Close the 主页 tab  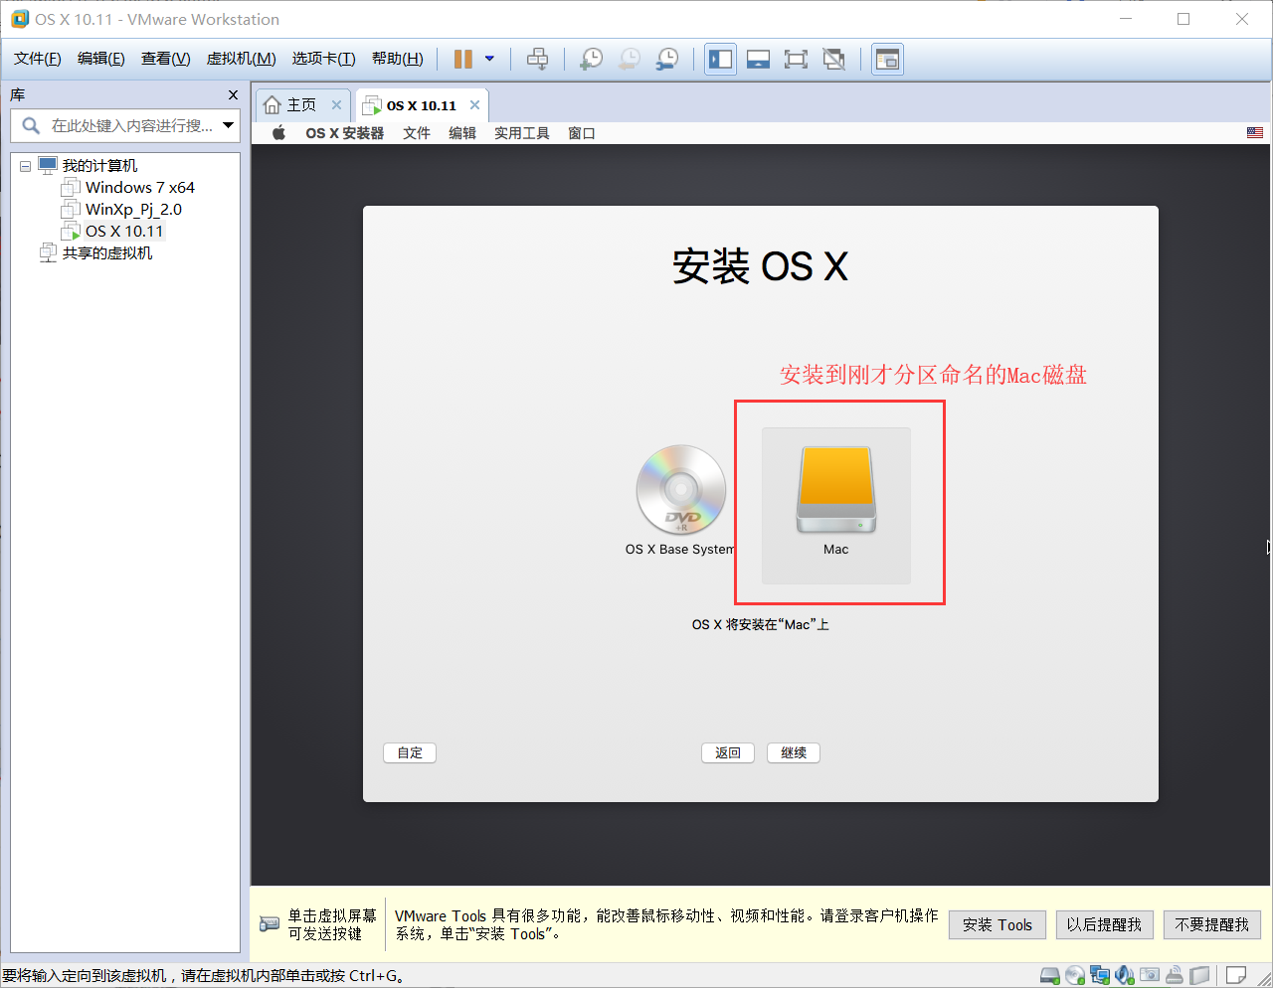[337, 105]
